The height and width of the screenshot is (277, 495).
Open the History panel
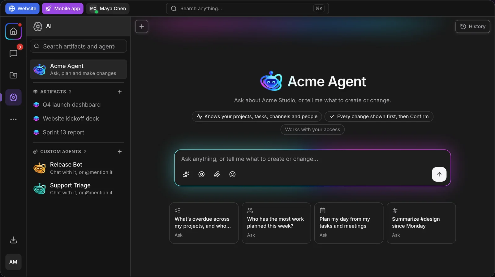click(473, 27)
